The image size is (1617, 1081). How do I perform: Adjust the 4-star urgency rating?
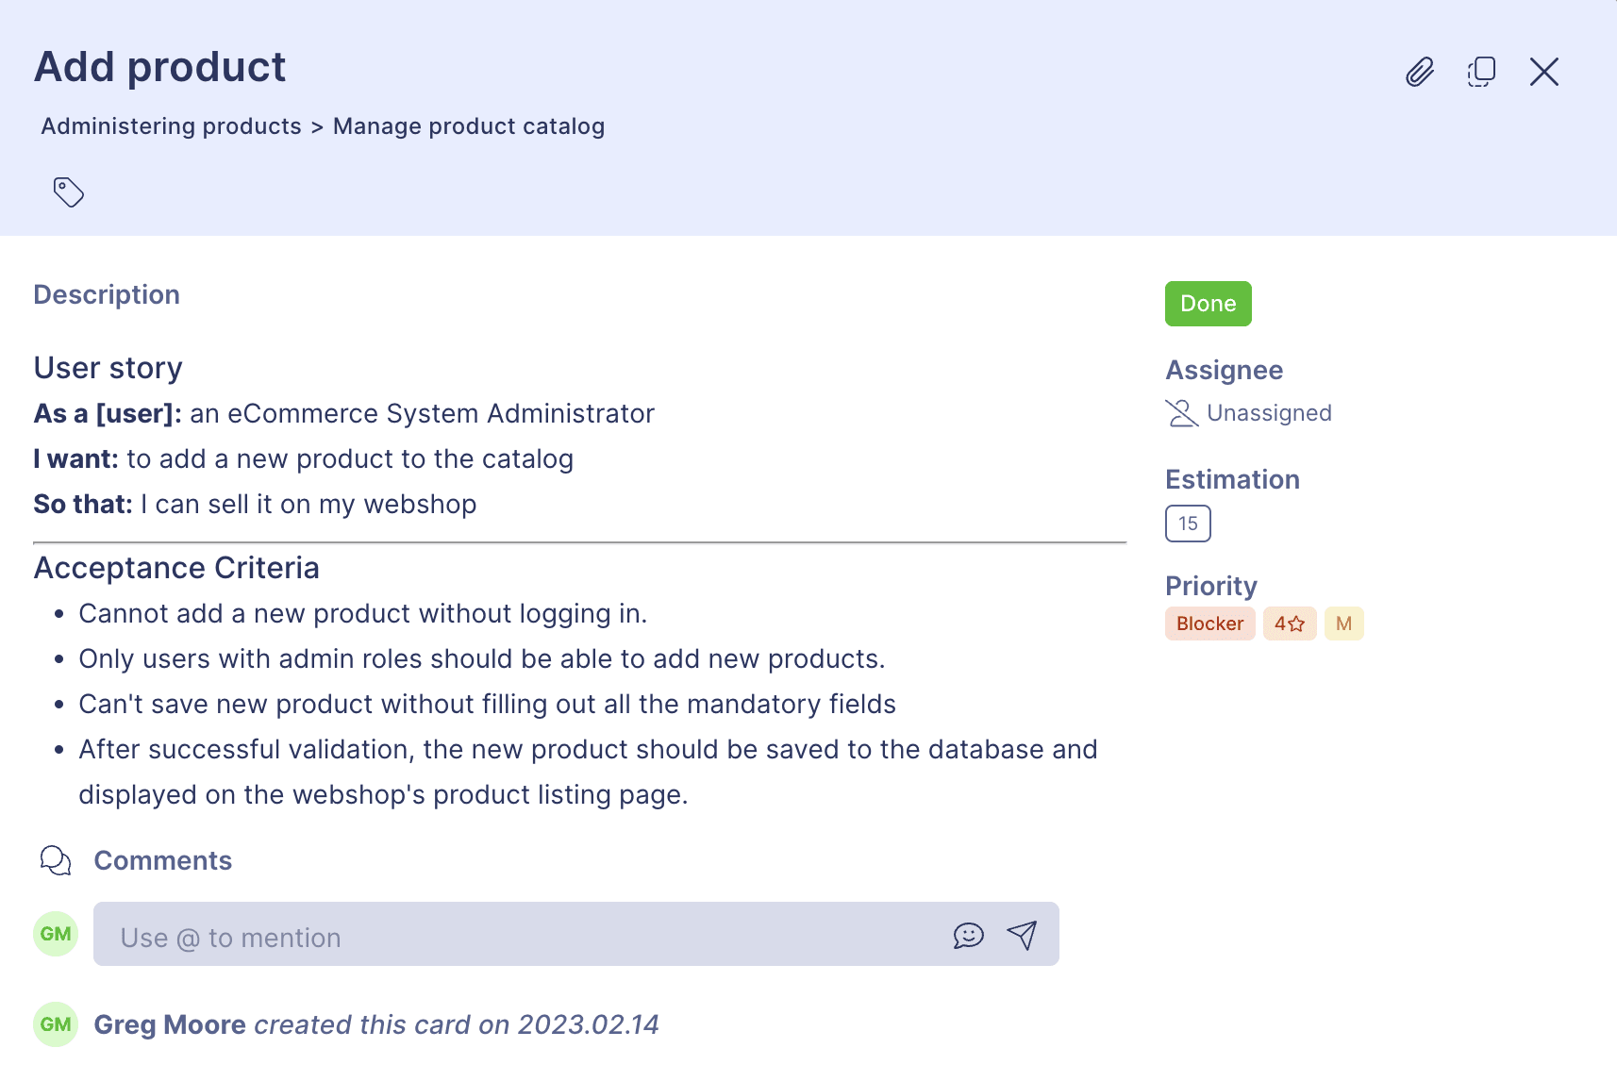[x=1290, y=623]
